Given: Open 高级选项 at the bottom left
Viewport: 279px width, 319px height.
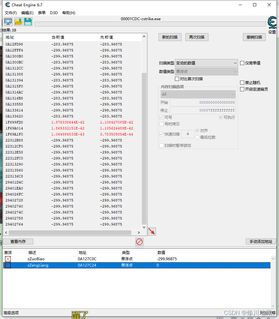Looking at the screenshot, I should (x=11, y=313).
